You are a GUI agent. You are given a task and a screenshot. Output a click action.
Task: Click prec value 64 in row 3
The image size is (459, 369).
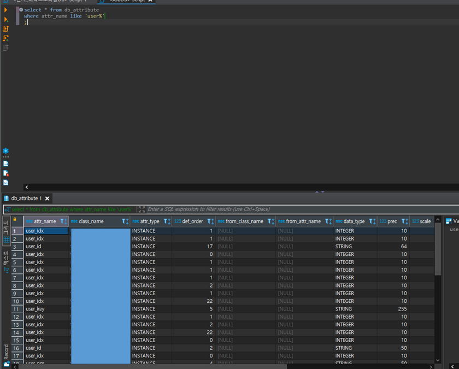click(393, 247)
